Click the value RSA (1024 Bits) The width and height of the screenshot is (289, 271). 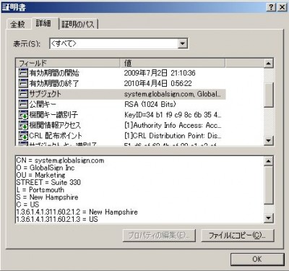pyautogui.click(x=150, y=104)
